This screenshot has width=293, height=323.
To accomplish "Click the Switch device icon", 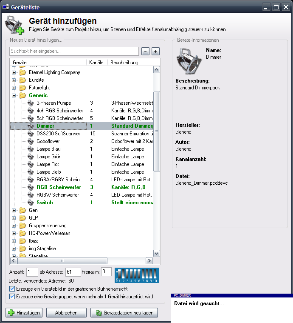I will pos(30,203).
